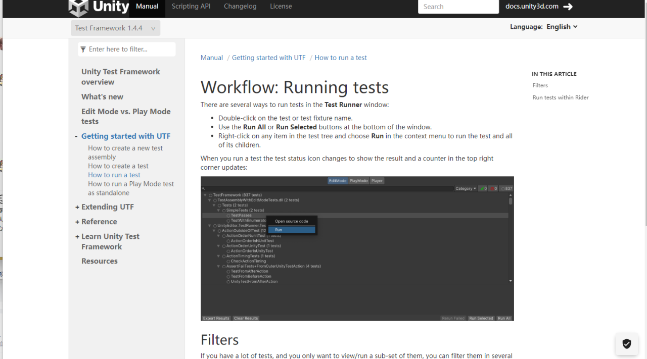This screenshot has height=359, width=647.
Task: Click the filter funnel icon
Action: pos(83,49)
